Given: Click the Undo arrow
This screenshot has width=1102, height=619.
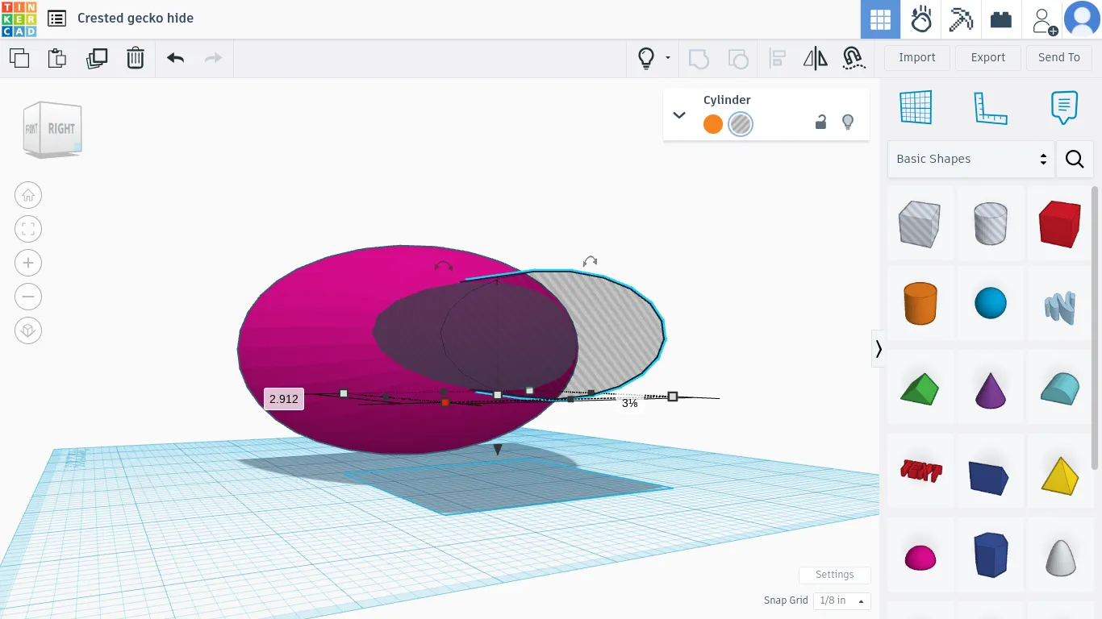Looking at the screenshot, I should [x=175, y=58].
